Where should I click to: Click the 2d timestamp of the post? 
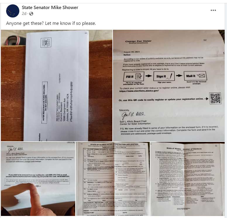(x=24, y=14)
